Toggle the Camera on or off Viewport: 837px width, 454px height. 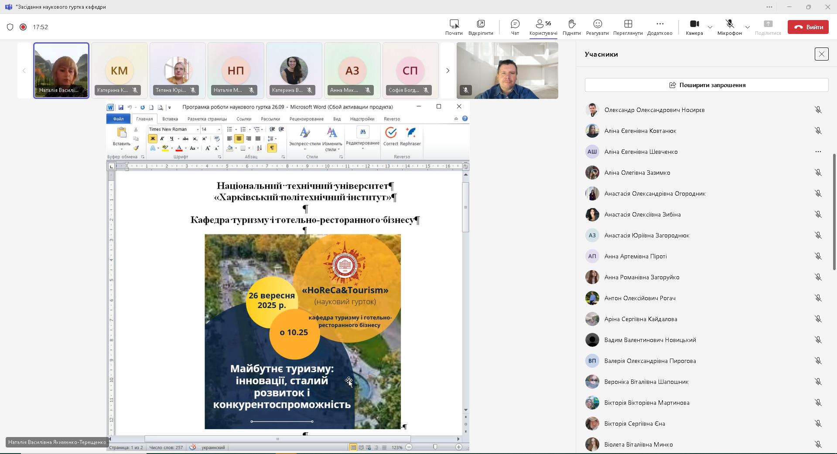pyautogui.click(x=694, y=27)
